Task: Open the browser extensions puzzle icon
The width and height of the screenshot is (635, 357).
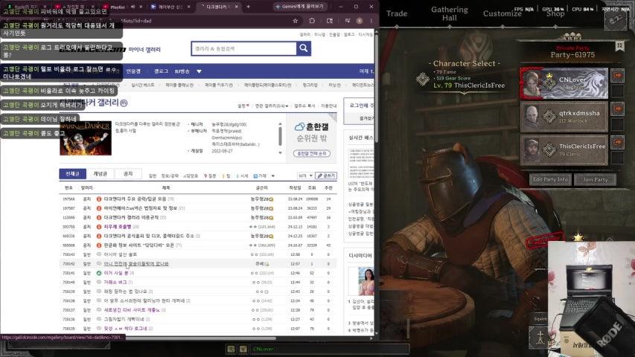Action: pos(312,21)
